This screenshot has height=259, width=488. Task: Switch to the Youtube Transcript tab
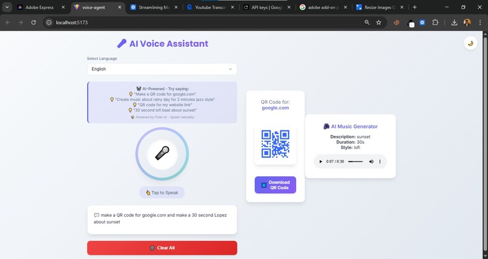(x=211, y=7)
